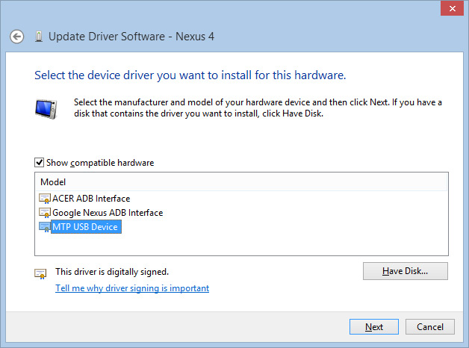The height and width of the screenshot is (348, 469).
Task: Go back using the back arrow
Action: 16,37
